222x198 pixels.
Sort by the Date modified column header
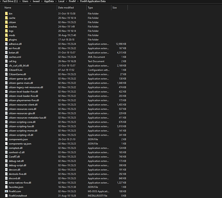pyautogui.click(x=66, y=8)
